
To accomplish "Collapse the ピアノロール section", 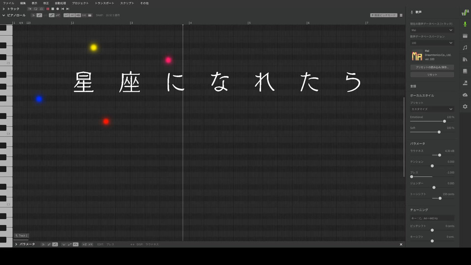I will [x=3, y=15].
